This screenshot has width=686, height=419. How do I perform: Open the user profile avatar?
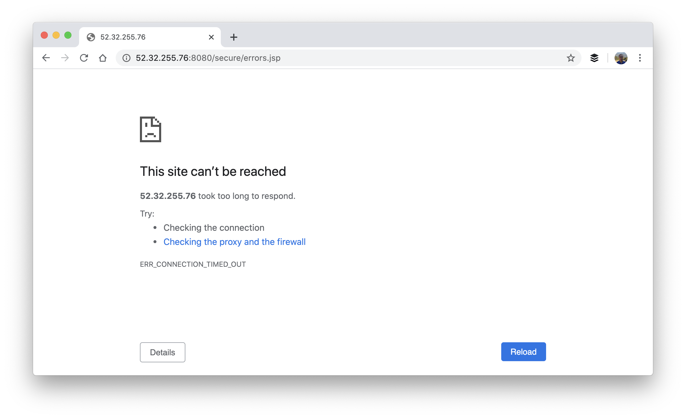coord(621,58)
